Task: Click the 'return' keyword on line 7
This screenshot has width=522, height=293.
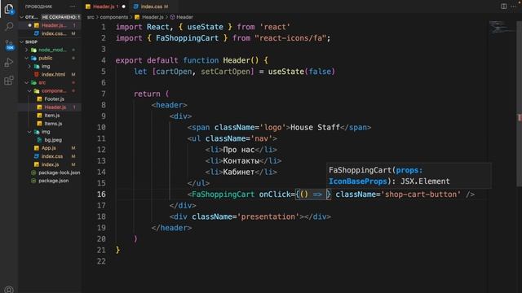Action: [x=147, y=94]
